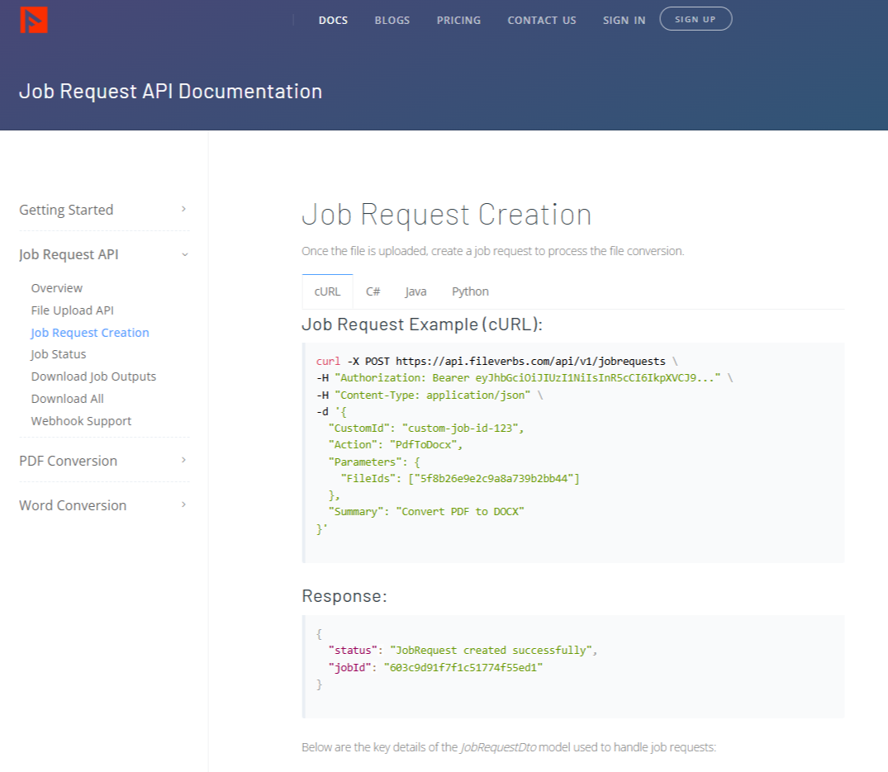Select Job Request Creation sidebar link
Image resolution: width=888 pixels, height=772 pixels.
click(90, 333)
